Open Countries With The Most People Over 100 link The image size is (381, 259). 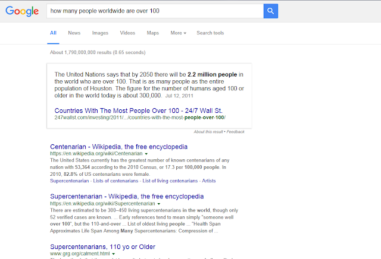point(139,110)
